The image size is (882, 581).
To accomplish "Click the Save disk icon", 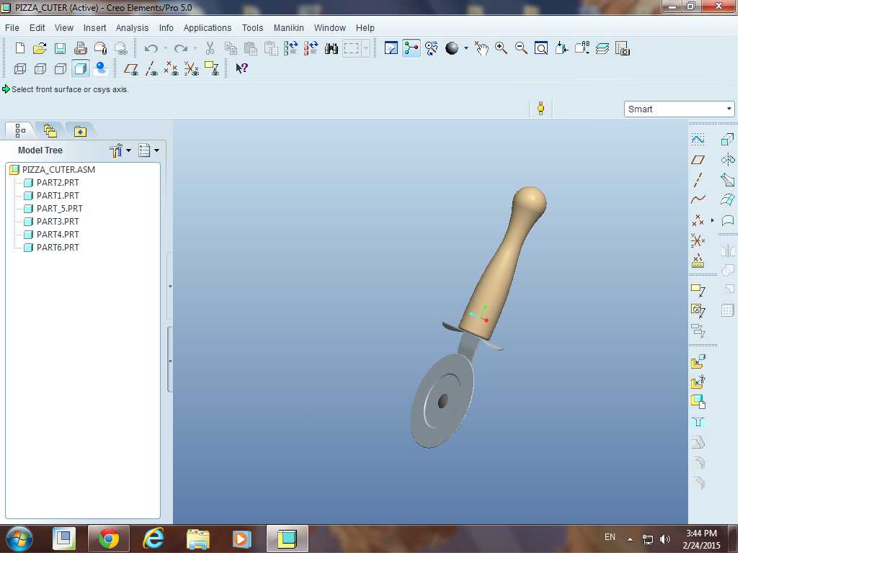I will (60, 48).
